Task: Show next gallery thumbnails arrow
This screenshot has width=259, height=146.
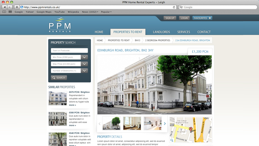Action: 165,124
